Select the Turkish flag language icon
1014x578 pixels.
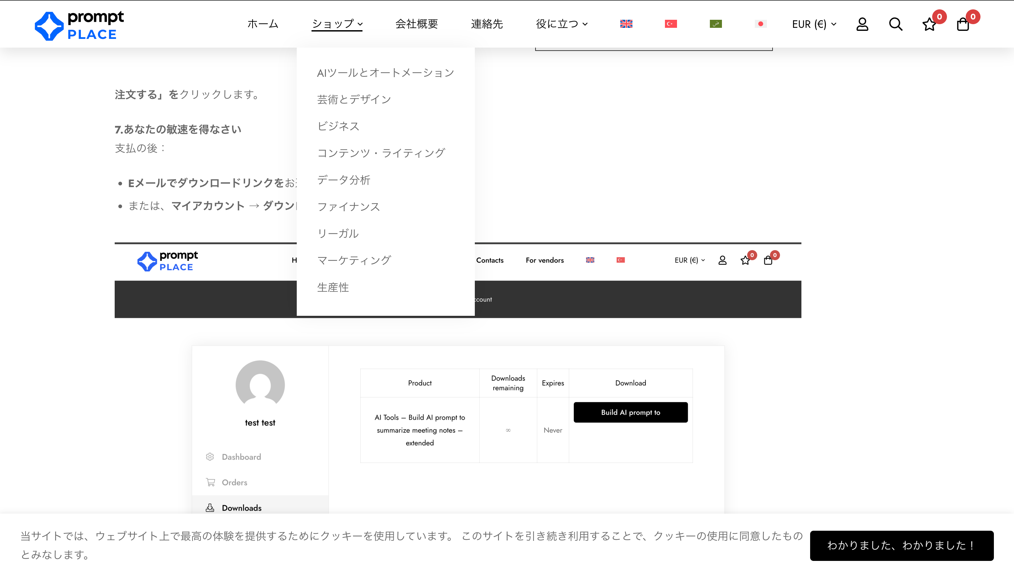point(671,24)
